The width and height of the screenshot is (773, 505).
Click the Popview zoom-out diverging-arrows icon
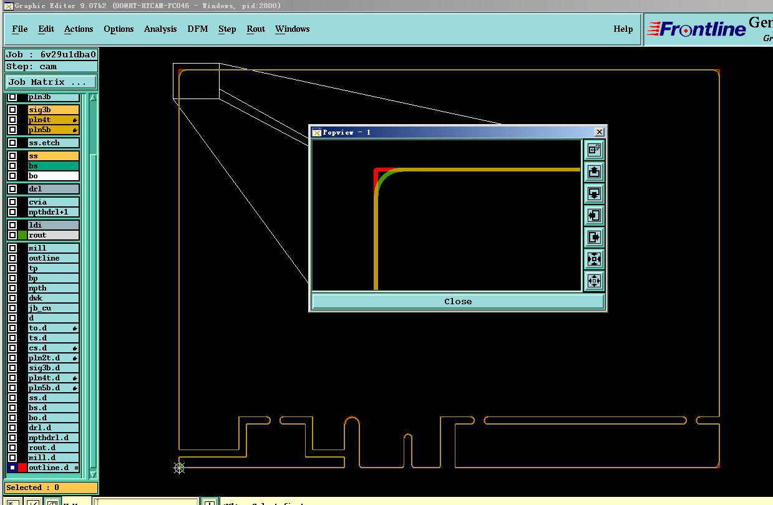pyautogui.click(x=594, y=281)
